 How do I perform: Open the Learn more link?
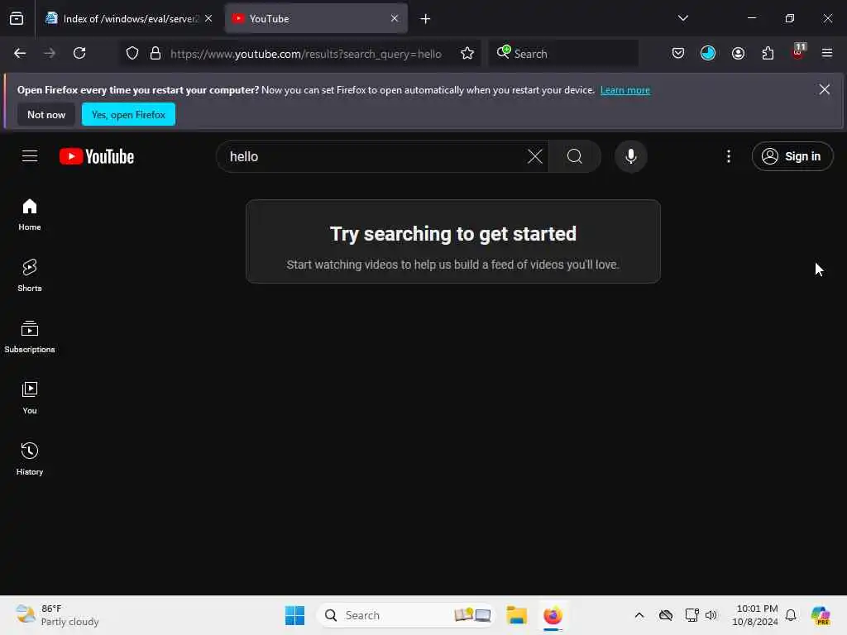pyautogui.click(x=625, y=90)
